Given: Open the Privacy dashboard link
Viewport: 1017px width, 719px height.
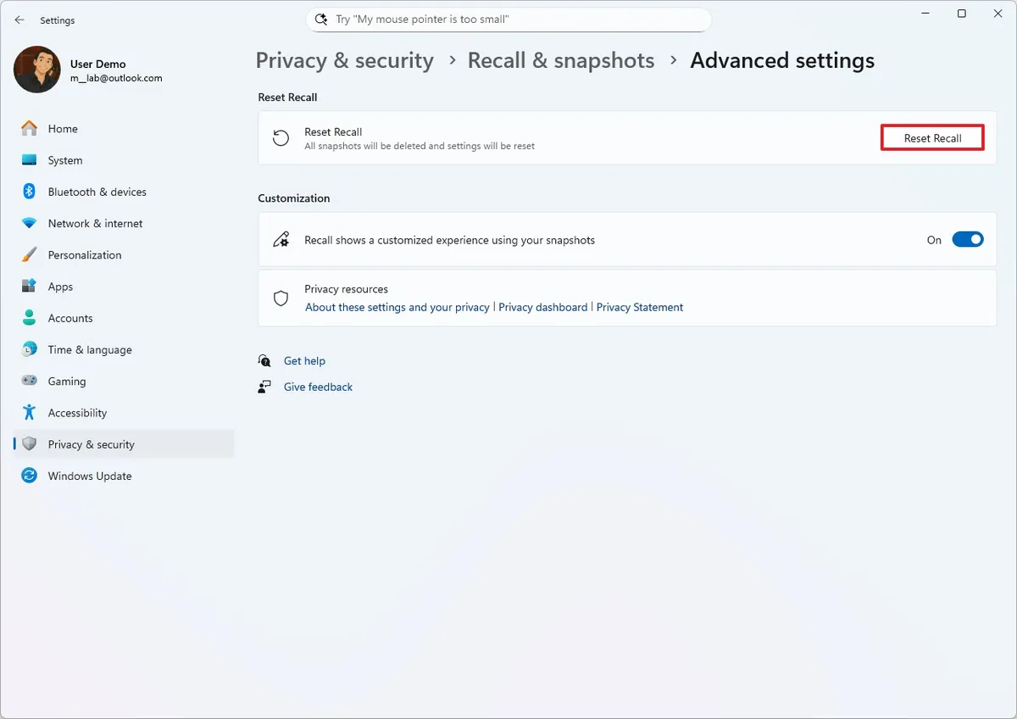Looking at the screenshot, I should (x=543, y=307).
